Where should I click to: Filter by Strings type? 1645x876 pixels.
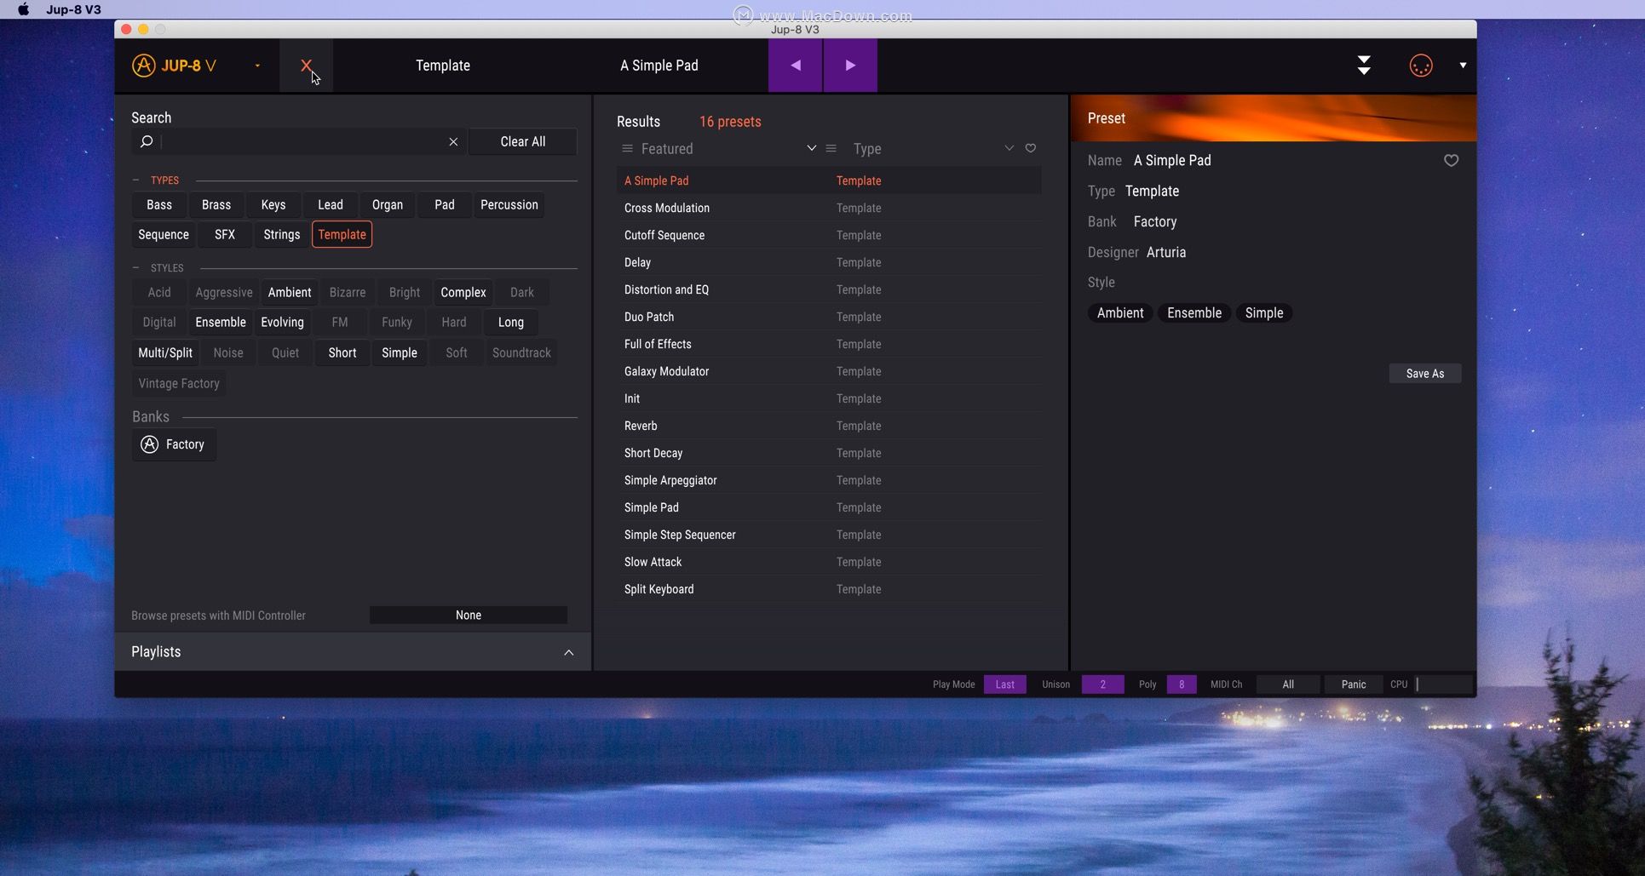282,235
